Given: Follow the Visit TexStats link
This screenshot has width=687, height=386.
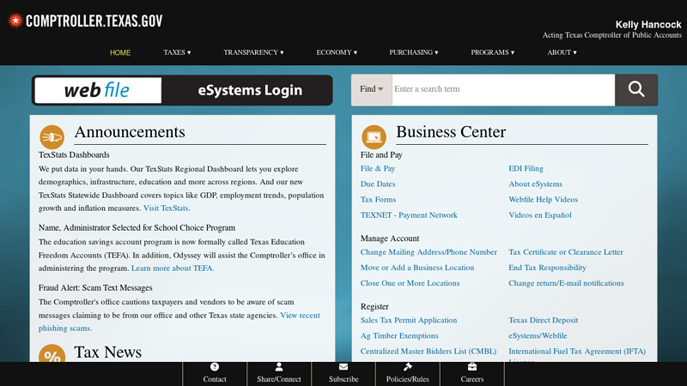Looking at the screenshot, I should [x=166, y=208].
